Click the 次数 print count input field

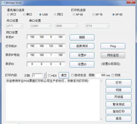click(x=37, y=75)
